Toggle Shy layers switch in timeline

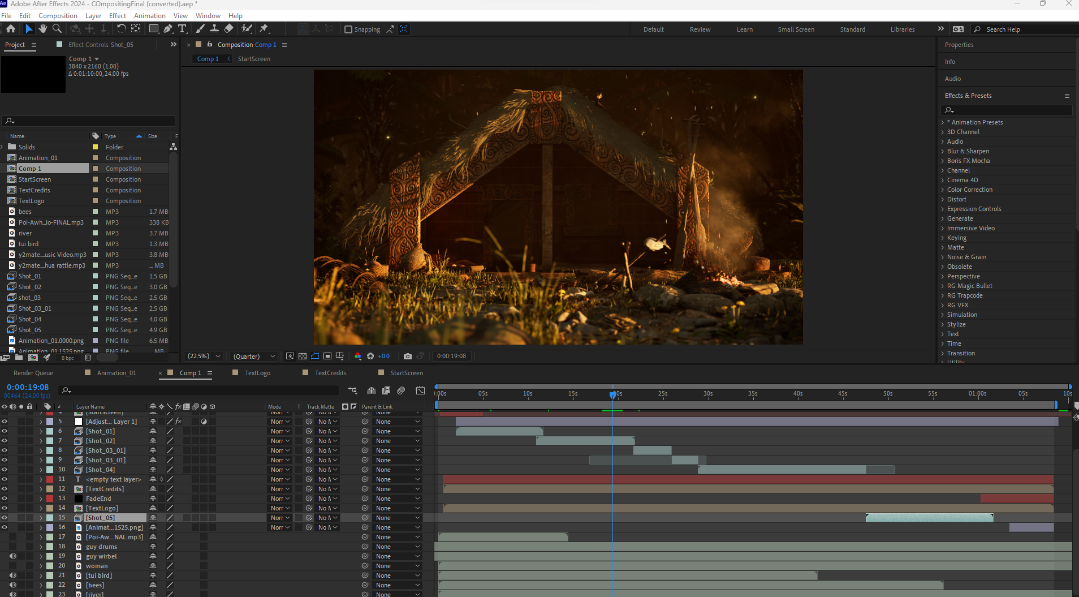coord(372,390)
